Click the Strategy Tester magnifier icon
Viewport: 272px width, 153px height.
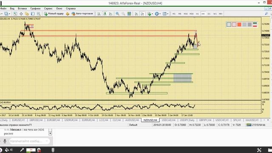pos(39,14)
